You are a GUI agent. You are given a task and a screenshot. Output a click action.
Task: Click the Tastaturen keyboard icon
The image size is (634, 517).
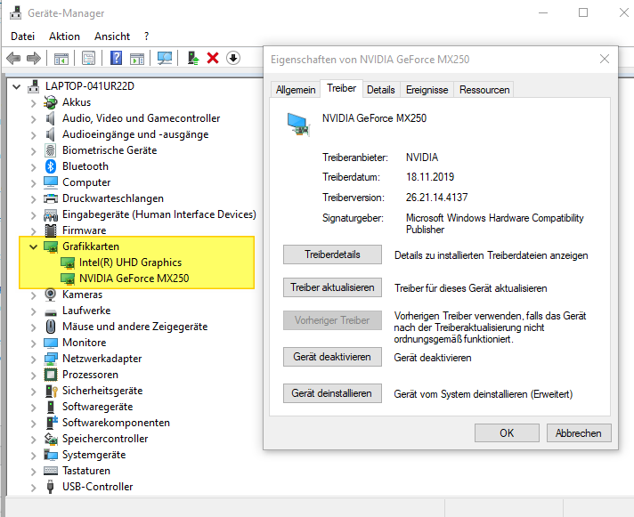click(x=51, y=471)
